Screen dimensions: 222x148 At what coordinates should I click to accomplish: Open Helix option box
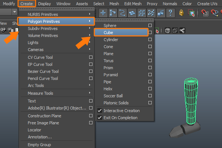click(150, 89)
